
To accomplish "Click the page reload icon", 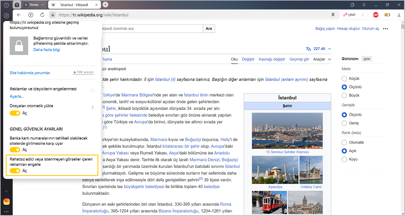I will pyautogui.click(x=42, y=15).
